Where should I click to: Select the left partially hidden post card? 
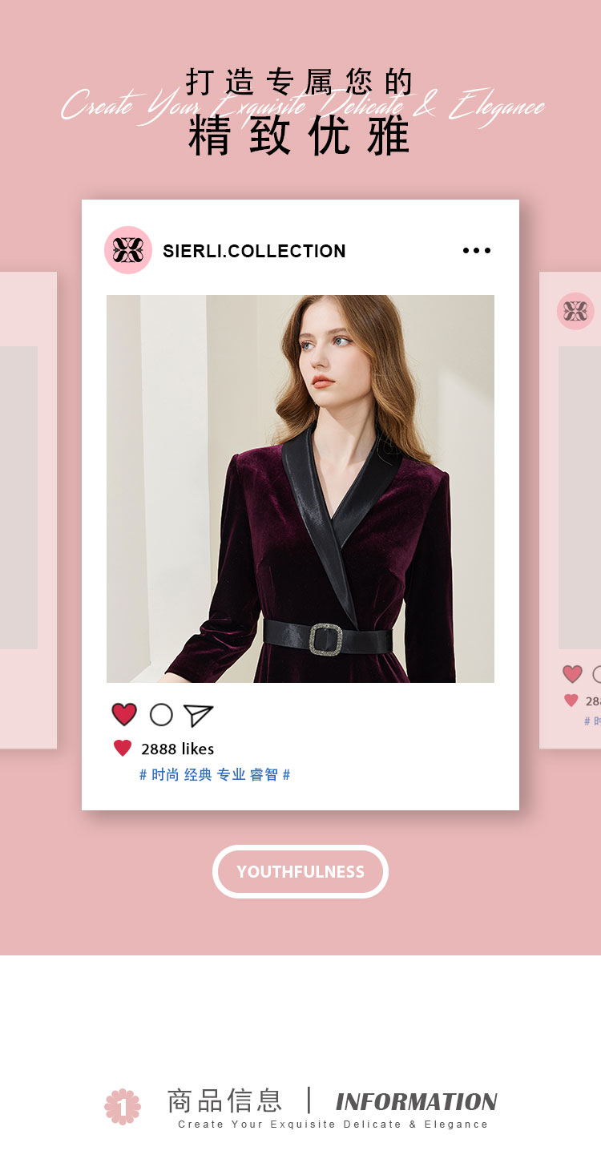click(x=28, y=511)
